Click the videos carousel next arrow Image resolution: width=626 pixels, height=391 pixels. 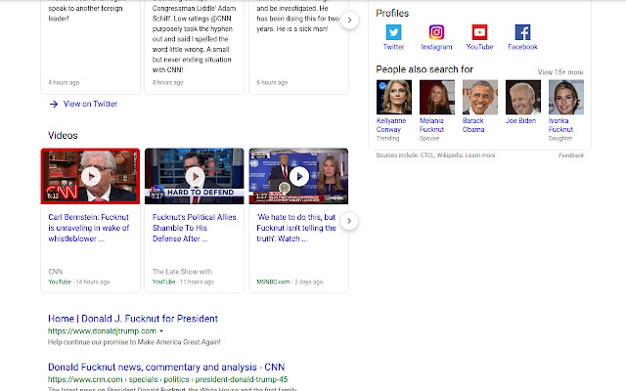click(x=349, y=221)
